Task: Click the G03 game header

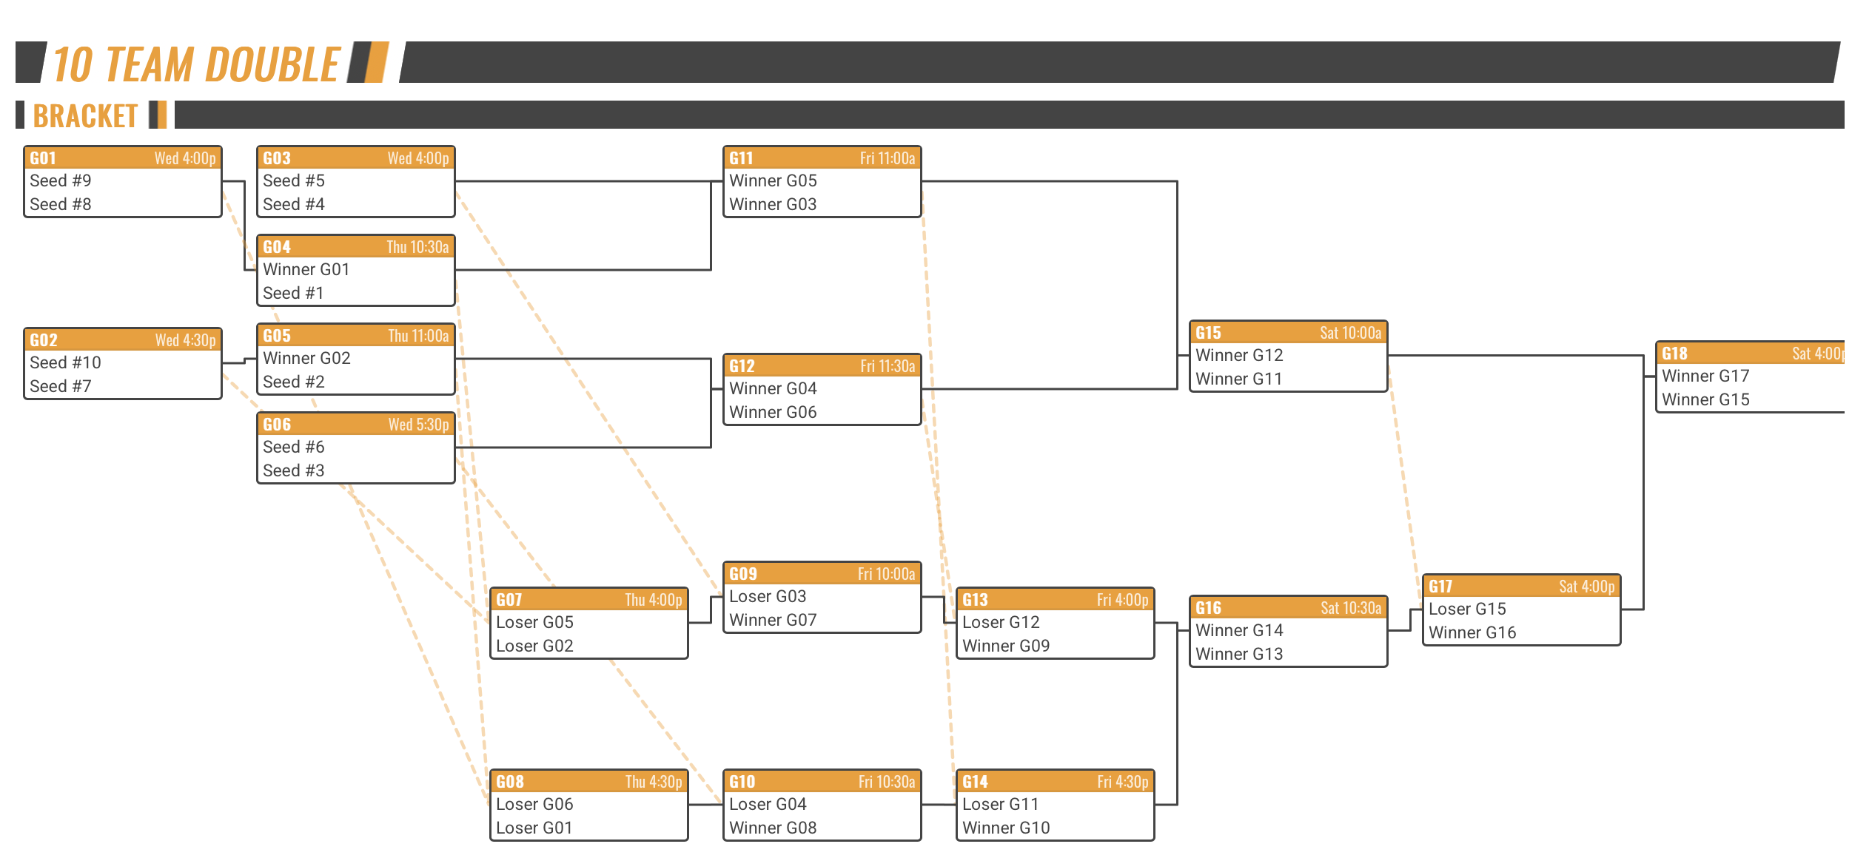Action: 356,158
